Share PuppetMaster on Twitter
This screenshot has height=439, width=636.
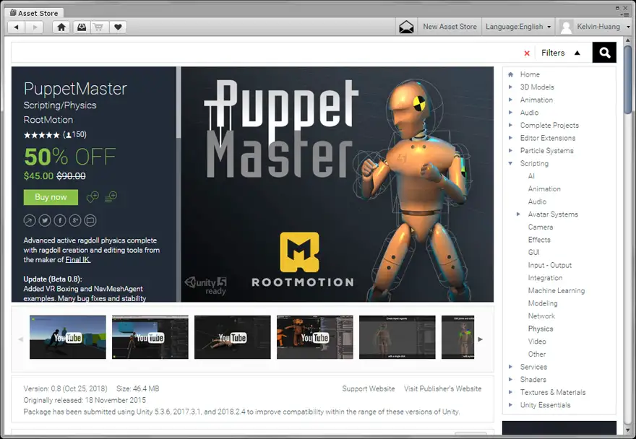45,220
